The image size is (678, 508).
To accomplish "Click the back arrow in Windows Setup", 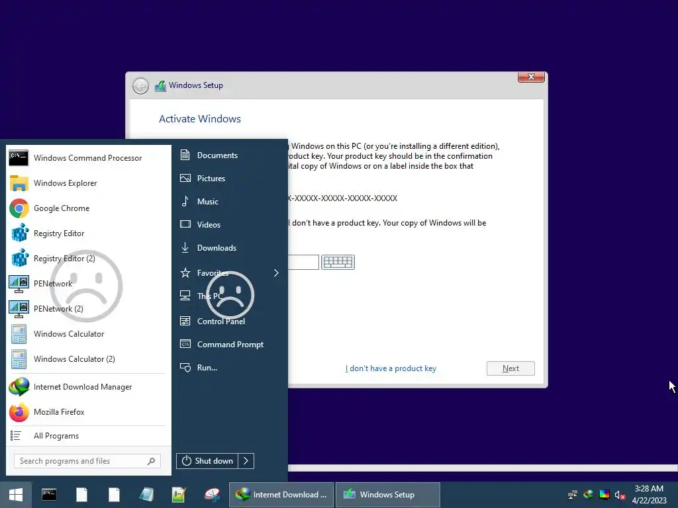I will tap(140, 86).
